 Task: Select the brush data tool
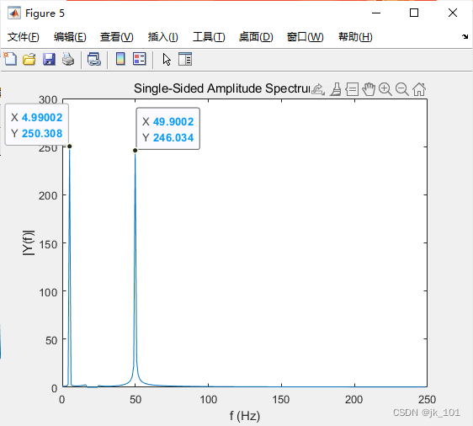tap(336, 89)
